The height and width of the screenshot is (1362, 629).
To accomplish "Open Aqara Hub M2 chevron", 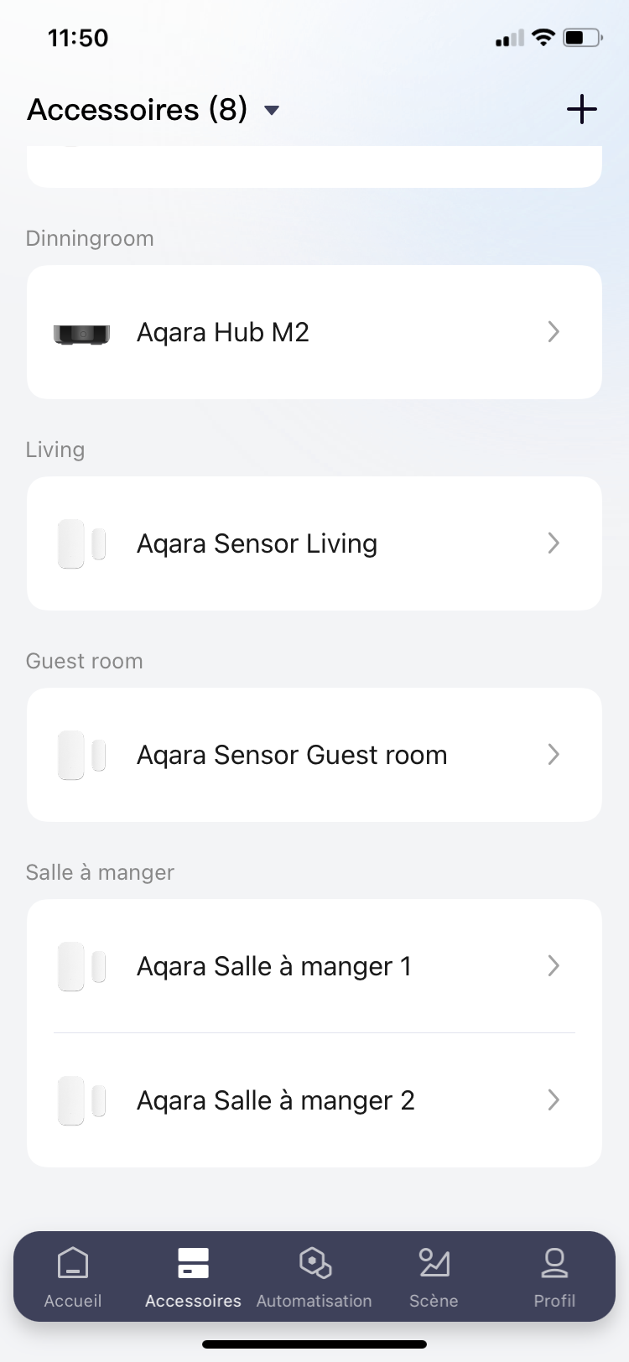I will tap(554, 332).
